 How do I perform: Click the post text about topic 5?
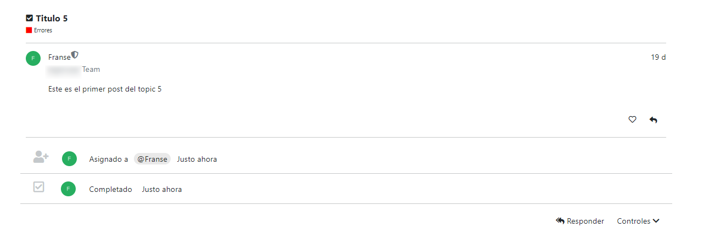105,89
